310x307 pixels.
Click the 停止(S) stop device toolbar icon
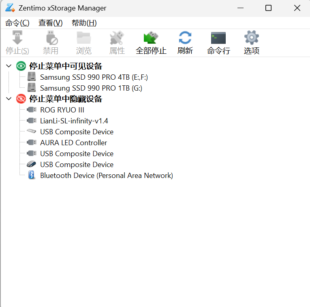coord(17,38)
